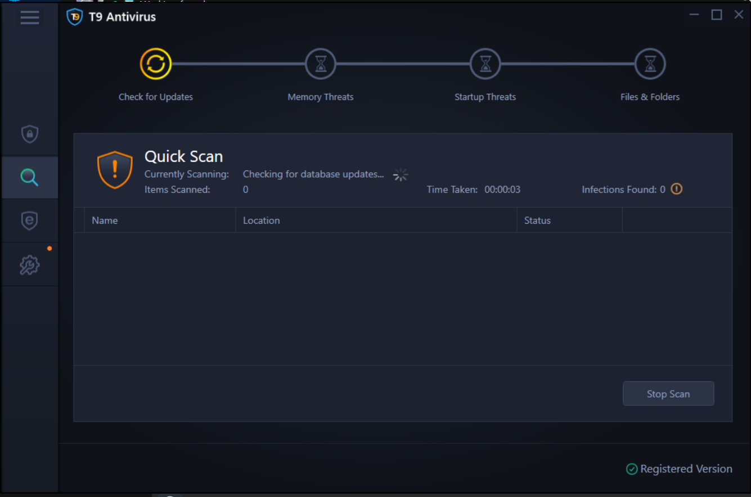Image resolution: width=751 pixels, height=497 pixels.
Task: Open Registered Version details
Action: (x=686, y=469)
